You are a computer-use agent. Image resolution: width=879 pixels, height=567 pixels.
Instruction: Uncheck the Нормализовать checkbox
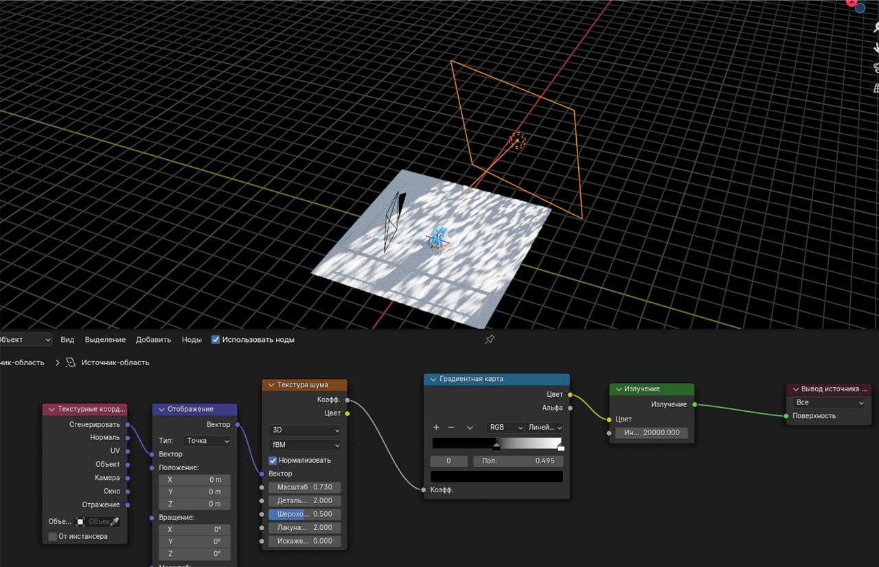point(273,460)
